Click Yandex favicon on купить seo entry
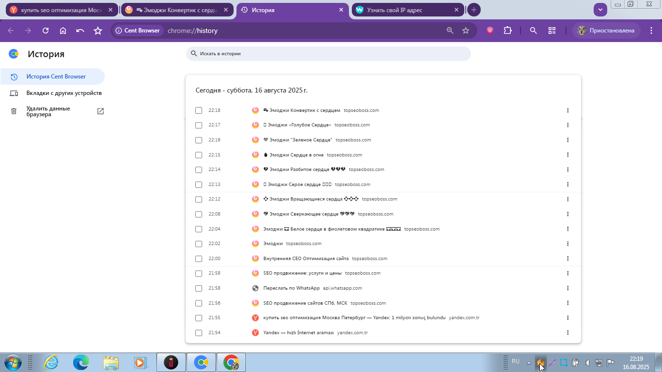Viewport: 662px width, 372px height. (x=255, y=318)
